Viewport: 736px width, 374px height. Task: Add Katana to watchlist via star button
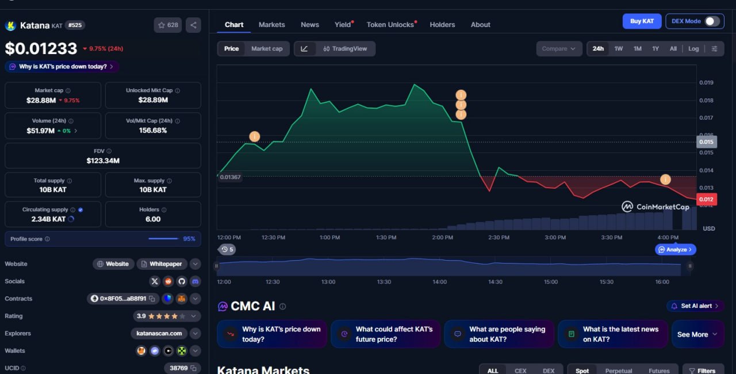click(168, 25)
